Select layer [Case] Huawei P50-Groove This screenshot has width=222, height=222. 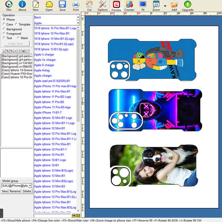click(x=17, y=74)
